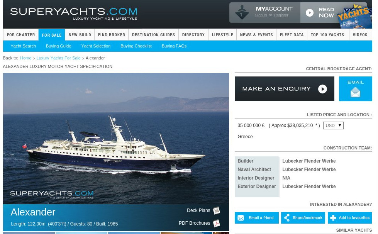Email a friend about this yacht

pos(257,218)
